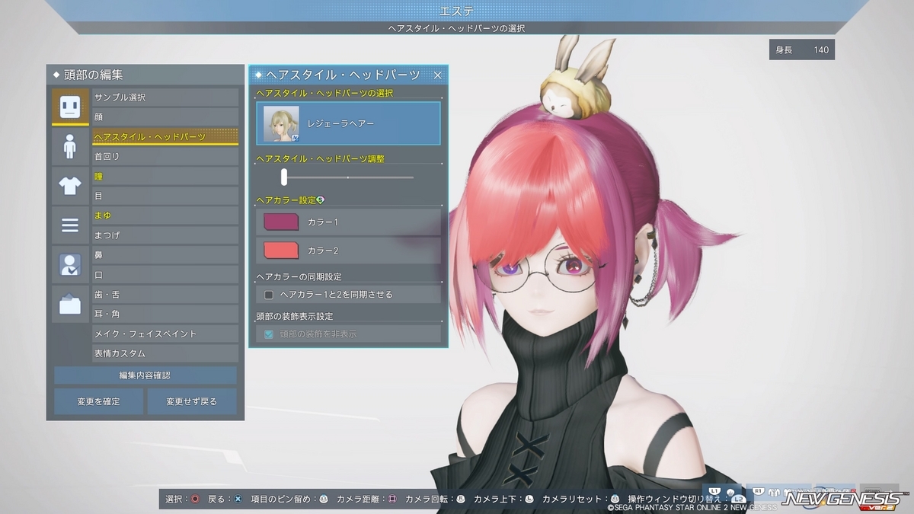Open the 表情カスタム menu item
Viewport: 914px width, 514px height.
point(165,353)
